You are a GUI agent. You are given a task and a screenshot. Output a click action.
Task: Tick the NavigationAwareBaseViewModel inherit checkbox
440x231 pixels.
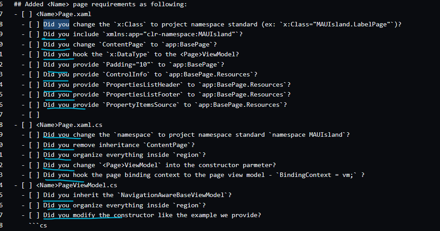pyautogui.click(x=34, y=195)
